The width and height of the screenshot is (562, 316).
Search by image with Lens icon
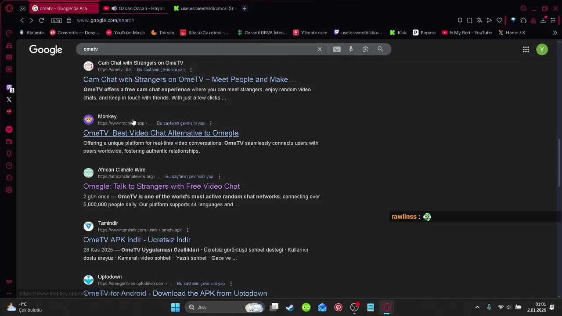[x=365, y=49]
